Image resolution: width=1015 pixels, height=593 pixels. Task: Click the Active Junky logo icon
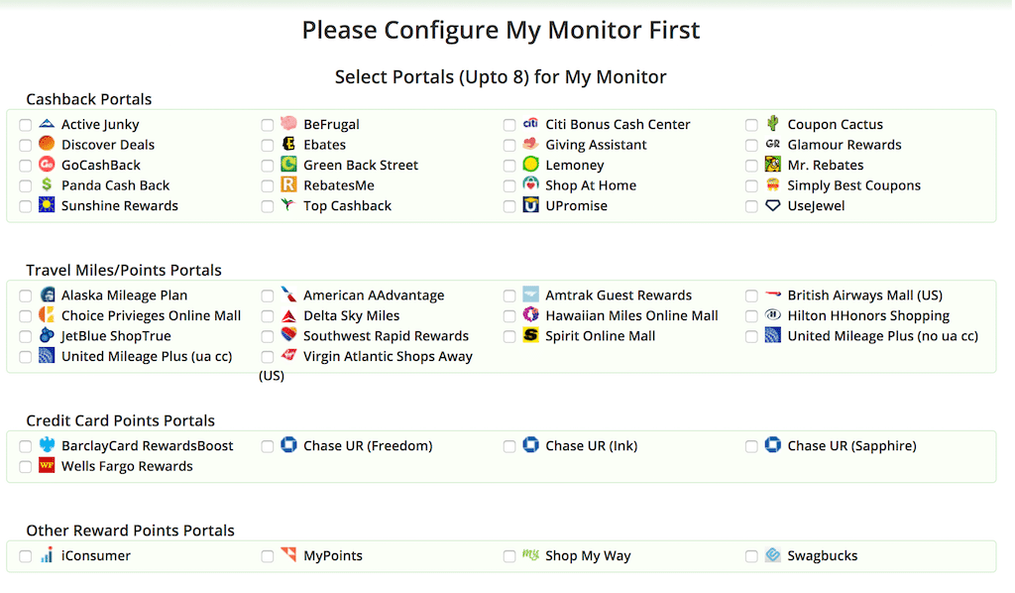coord(47,124)
